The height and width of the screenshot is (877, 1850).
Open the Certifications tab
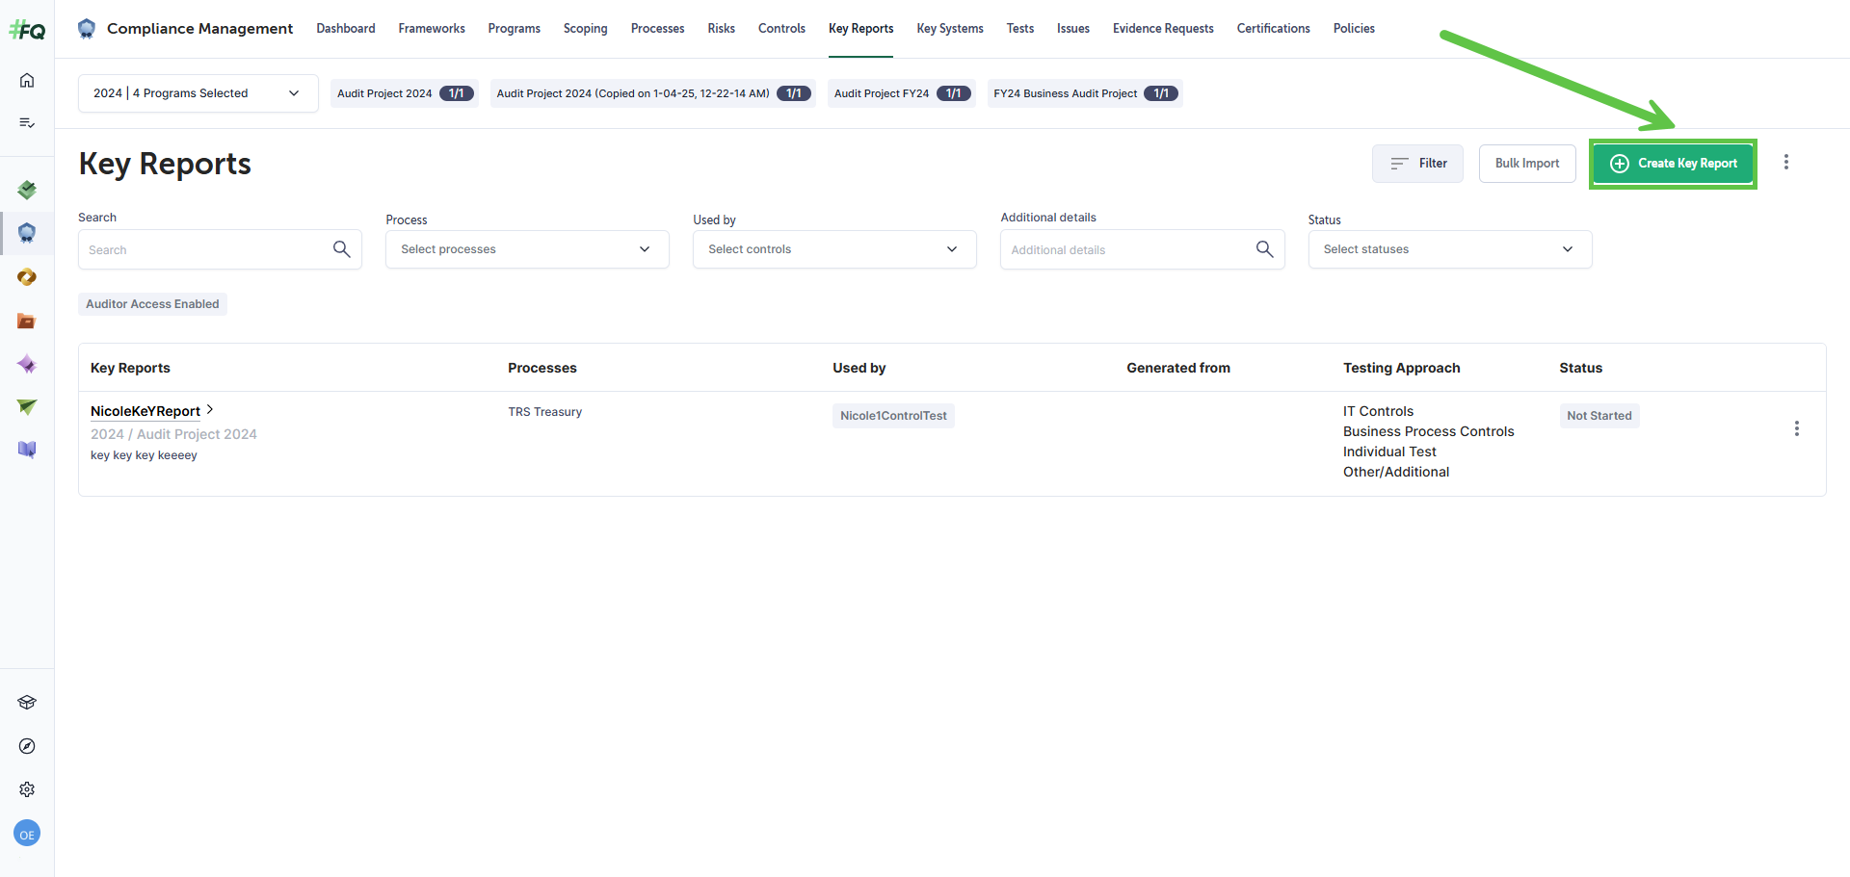tap(1274, 29)
